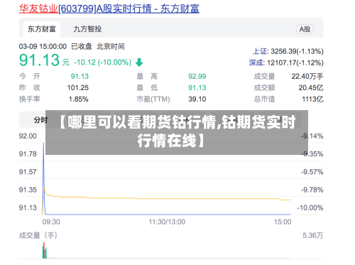Click the 市盈(TTM) value 39.10
355x265 pixels.
tap(197, 99)
